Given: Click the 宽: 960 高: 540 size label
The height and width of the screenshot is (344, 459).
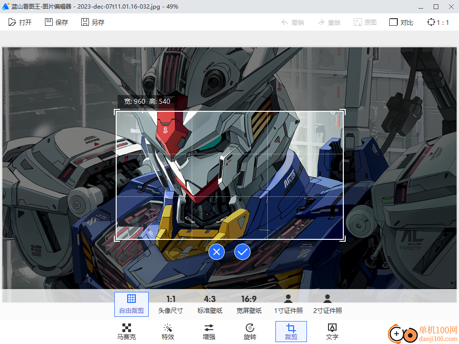Looking at the screenshot, I should coord(147,101).
